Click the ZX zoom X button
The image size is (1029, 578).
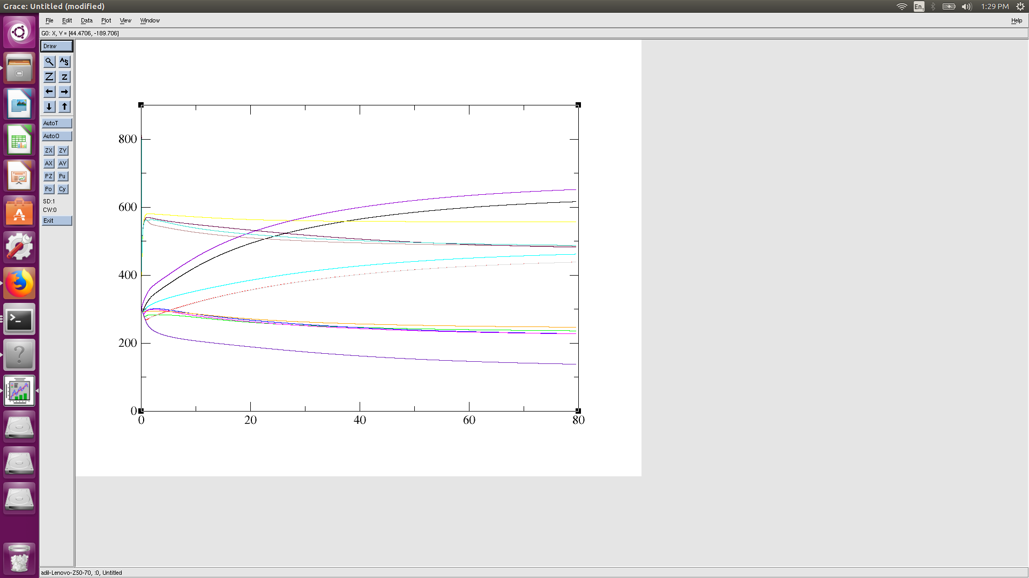point(49,150)
